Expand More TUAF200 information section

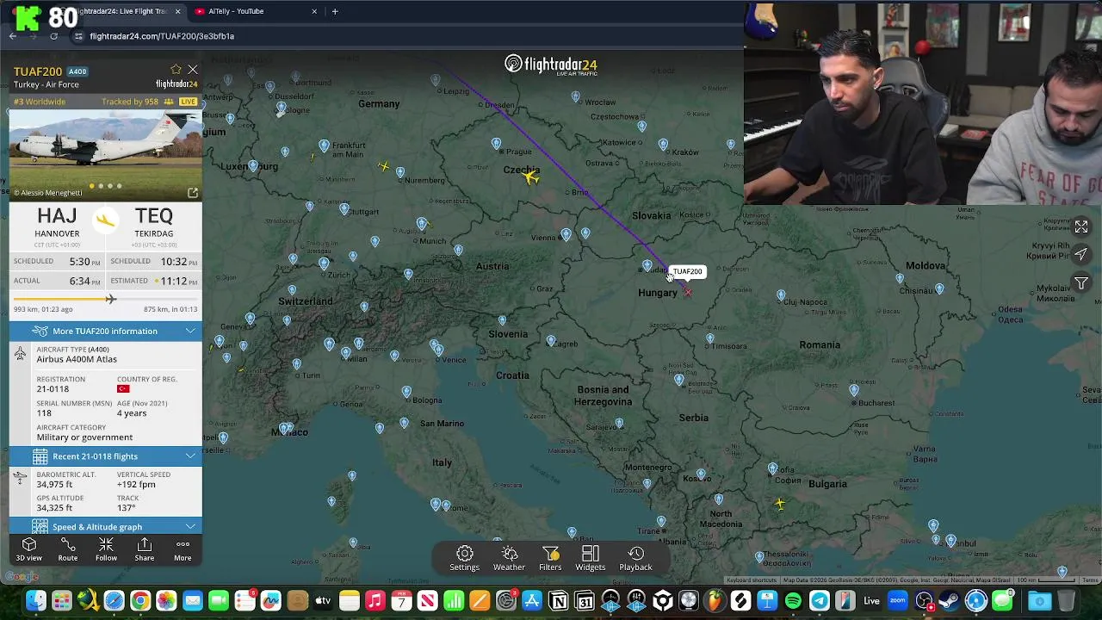106,331
